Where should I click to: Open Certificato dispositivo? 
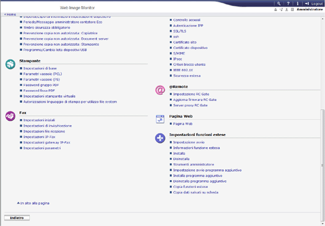(x=190, y=48)
